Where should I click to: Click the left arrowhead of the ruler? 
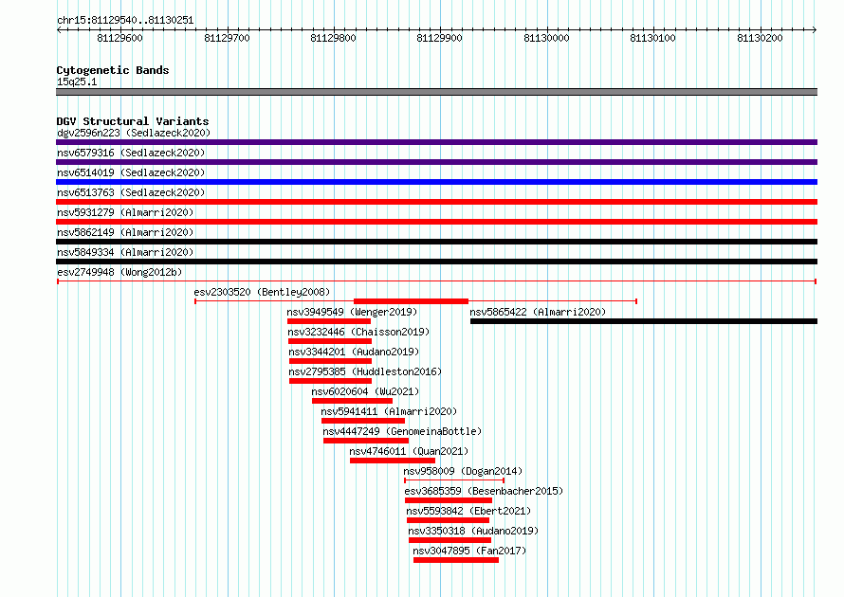click(59, 30)
